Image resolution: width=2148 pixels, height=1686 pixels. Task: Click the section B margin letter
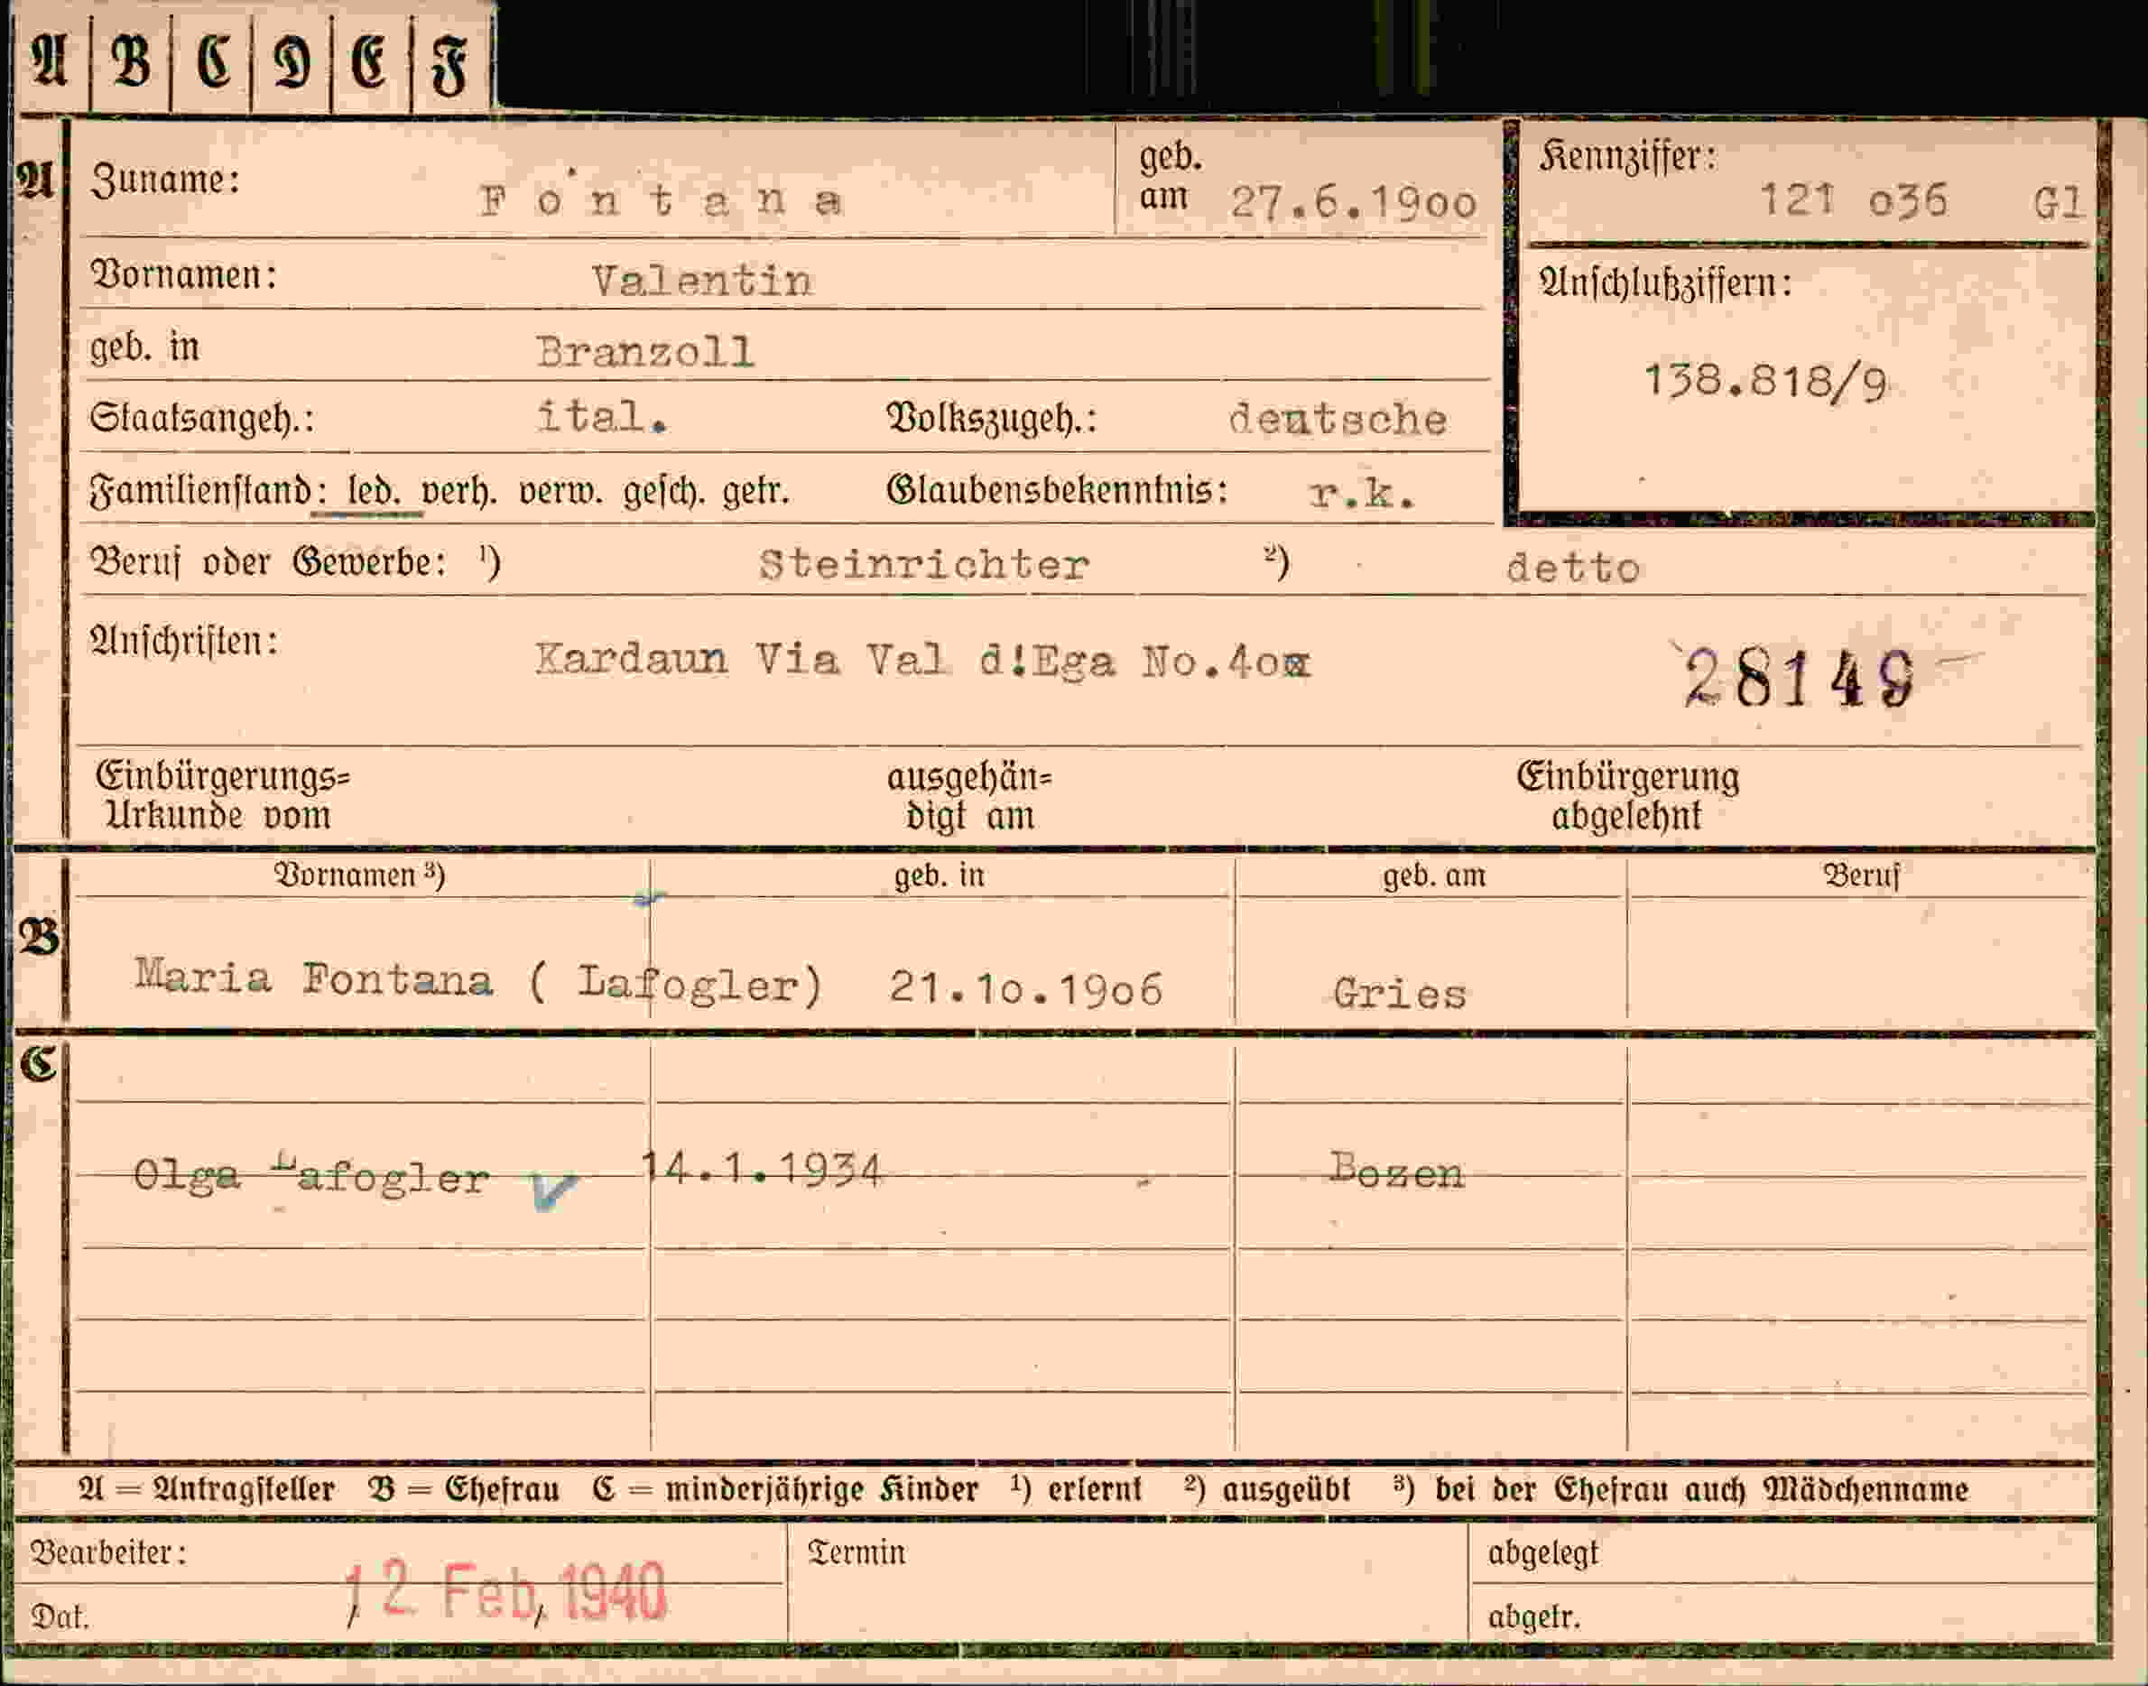tap(38, 937)
